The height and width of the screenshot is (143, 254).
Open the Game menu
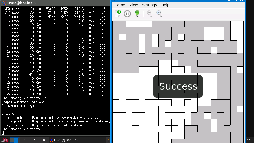pyautogui.click(x=120, y=5)
